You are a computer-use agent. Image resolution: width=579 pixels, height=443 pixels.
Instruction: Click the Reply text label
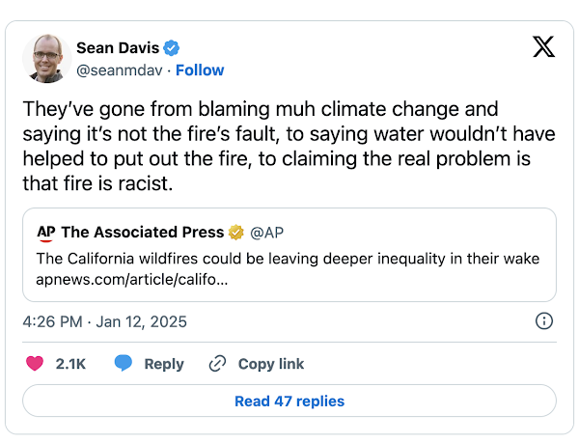(164, 364)
